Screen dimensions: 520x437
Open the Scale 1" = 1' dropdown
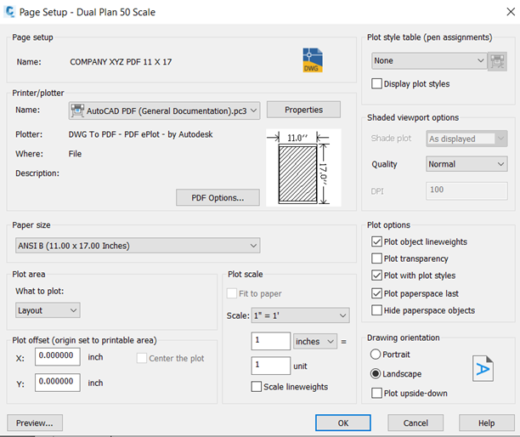(x=301, y=315)
